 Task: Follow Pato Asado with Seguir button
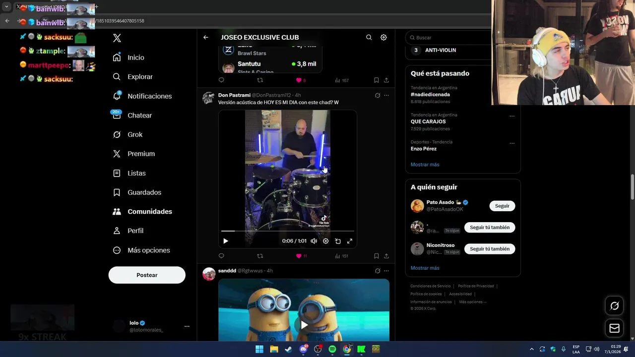coord(502,206)
